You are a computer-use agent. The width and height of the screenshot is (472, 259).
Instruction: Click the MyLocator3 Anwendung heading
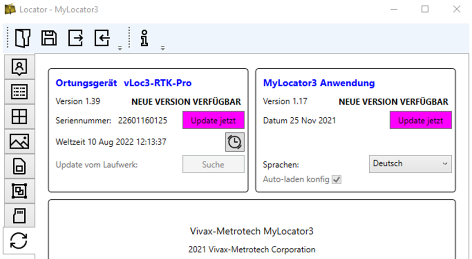pyautogui.click(x=319, y=83)
